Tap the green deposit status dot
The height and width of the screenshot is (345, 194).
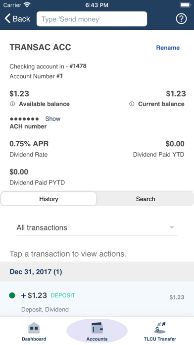(12, 295)
